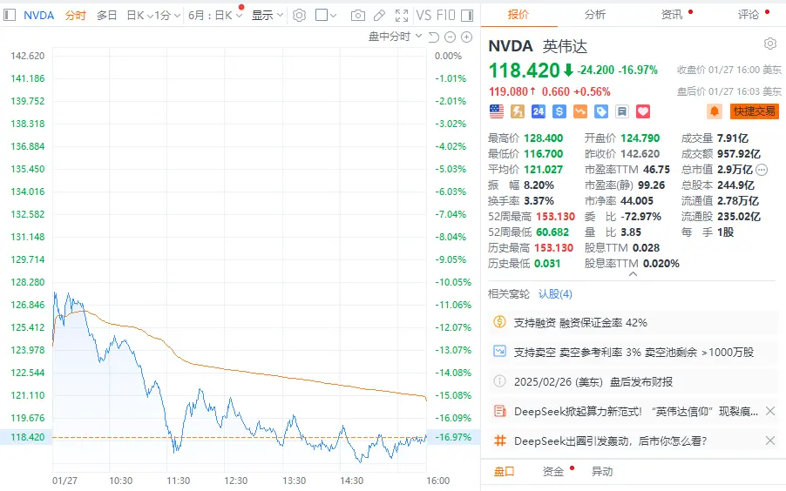
Task: Open the 盘中分时 session dropdown
Action: point(395,37)
